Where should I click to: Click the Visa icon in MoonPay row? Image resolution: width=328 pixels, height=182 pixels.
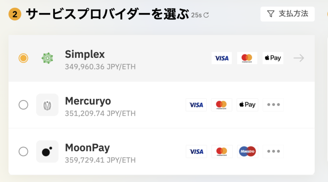point(196,151)
